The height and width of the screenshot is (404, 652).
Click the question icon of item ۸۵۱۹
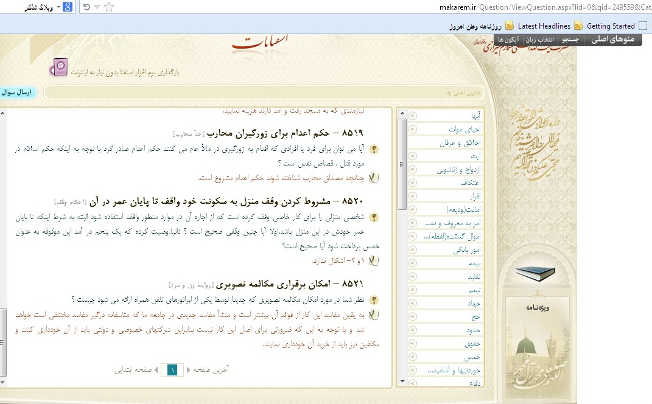374,149
